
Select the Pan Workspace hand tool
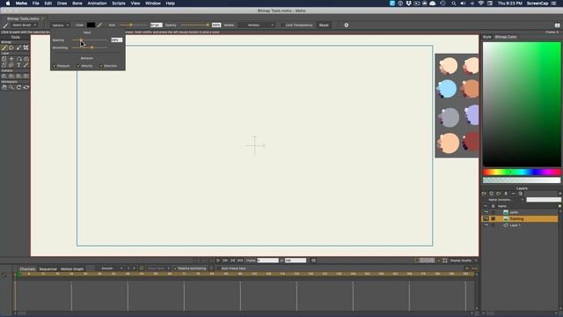click(x=4, y=87)
